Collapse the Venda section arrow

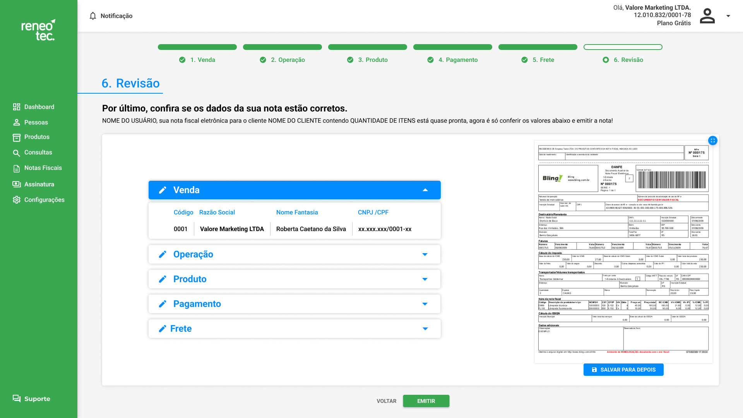(425, 190)
